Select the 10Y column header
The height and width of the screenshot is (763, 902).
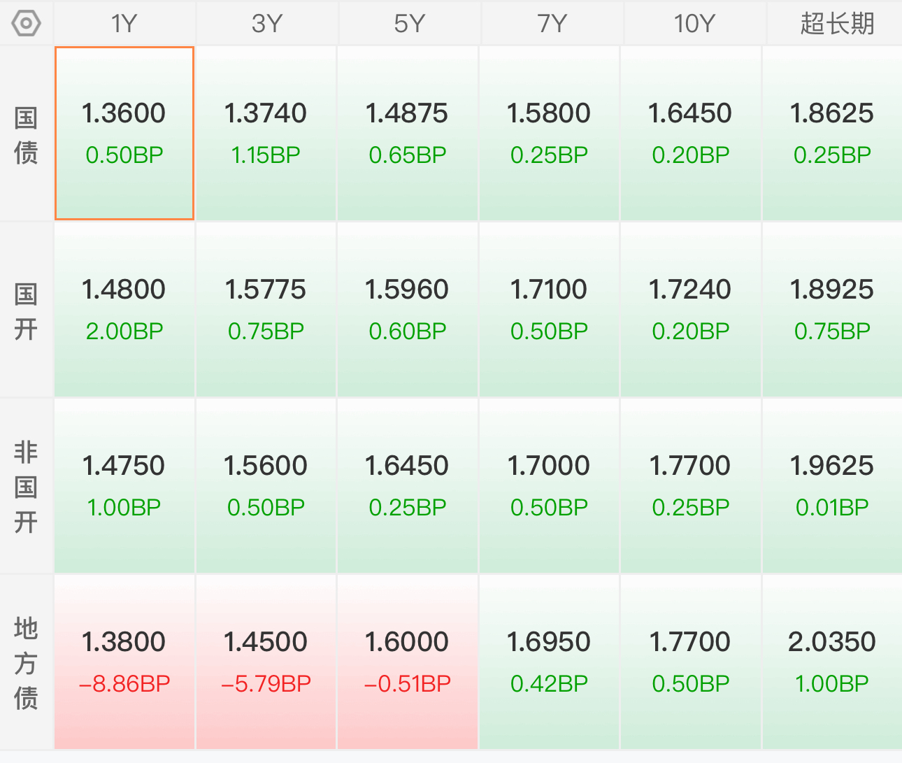694,23
